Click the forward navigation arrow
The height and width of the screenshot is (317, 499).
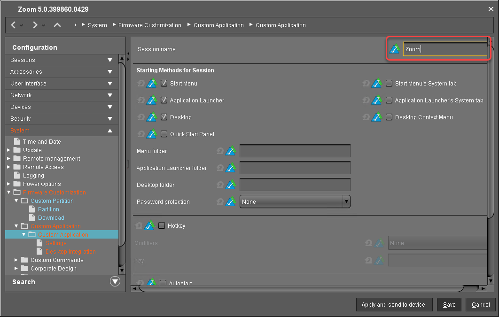pos(35,25)
